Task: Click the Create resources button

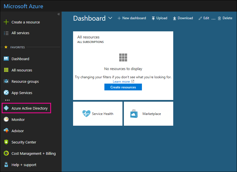Action: coord(123,87)
